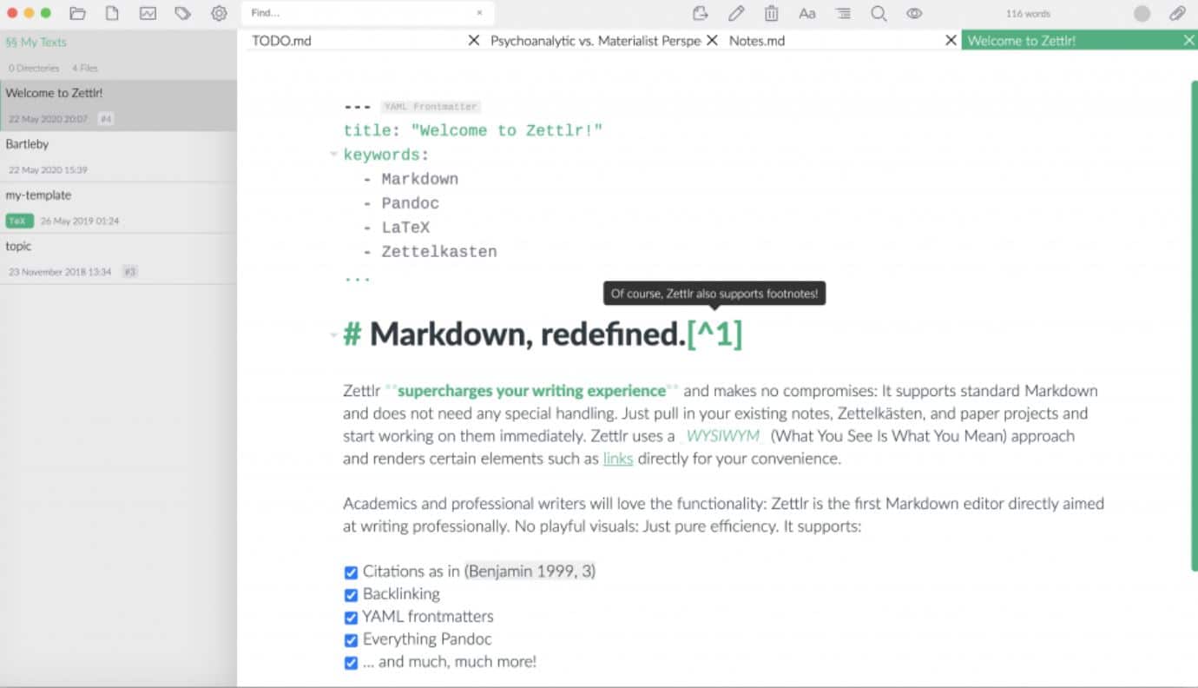Open the Bartleby file
Viewport: 1198px width, 688px height.
[x=118, y=157]
